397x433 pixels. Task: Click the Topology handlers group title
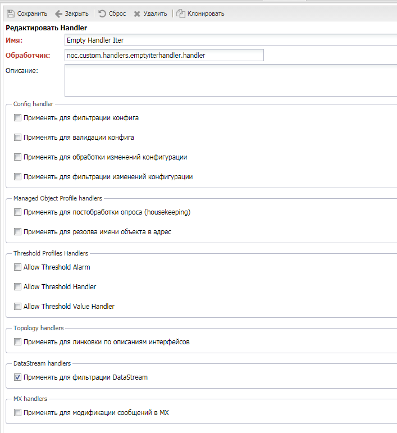[38, 328]
